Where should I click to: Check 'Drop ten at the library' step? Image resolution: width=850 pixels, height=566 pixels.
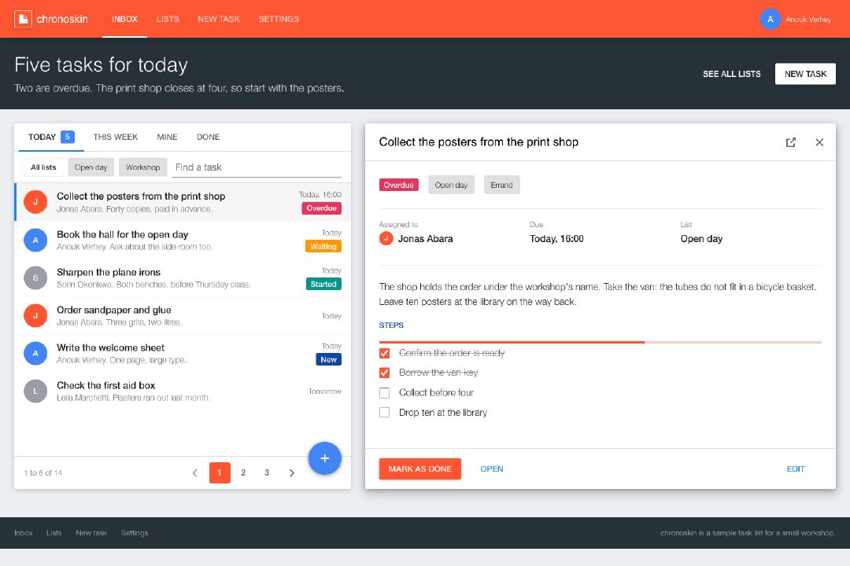pyautogui.click(x=384, y=413)
